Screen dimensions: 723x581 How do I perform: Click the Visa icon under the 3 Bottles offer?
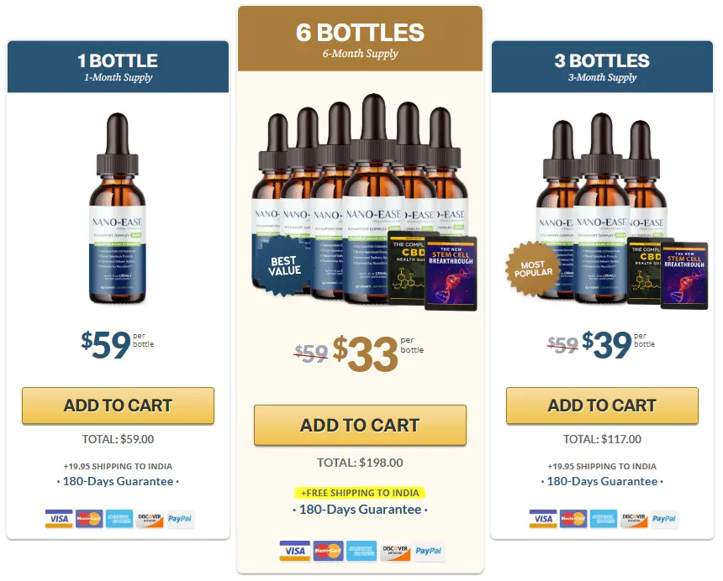tap(543, 519)
